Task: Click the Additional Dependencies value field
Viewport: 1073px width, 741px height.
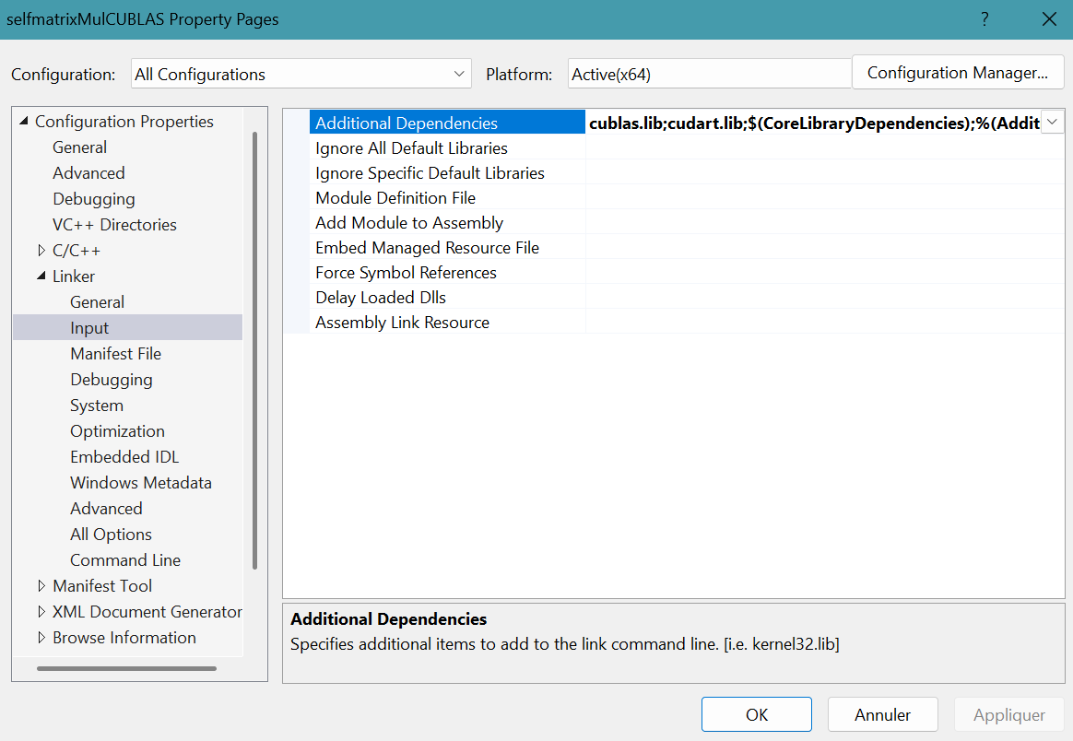Action: (x=811, y=123)
